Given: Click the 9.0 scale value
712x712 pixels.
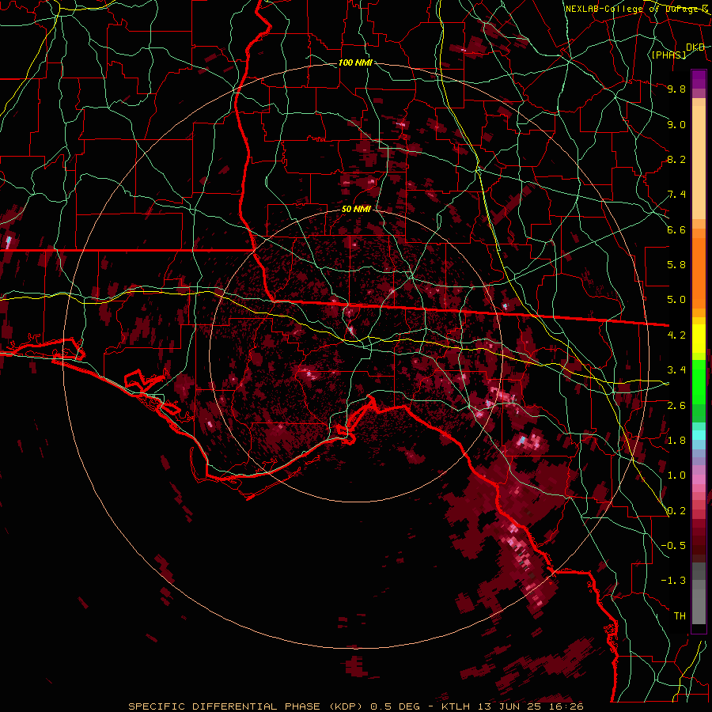Looking at the screenshot, I should coord(676,124).
